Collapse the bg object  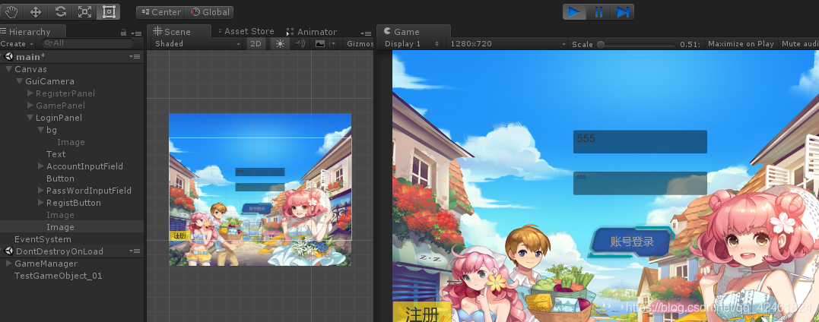pos(41,130)
